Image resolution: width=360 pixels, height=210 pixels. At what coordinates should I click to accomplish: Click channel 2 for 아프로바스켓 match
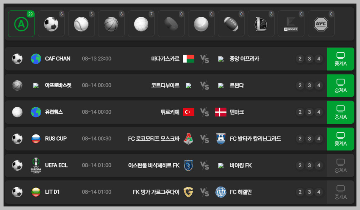click(x=300, y=85)
